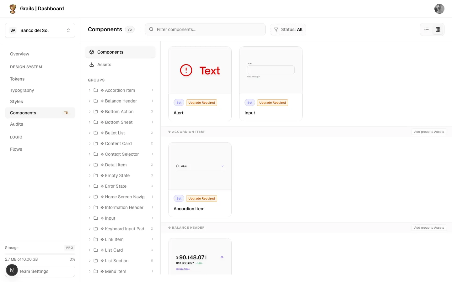Click the Ver CBU / Alias link
The image size is (452, 282).
(183, 269)
